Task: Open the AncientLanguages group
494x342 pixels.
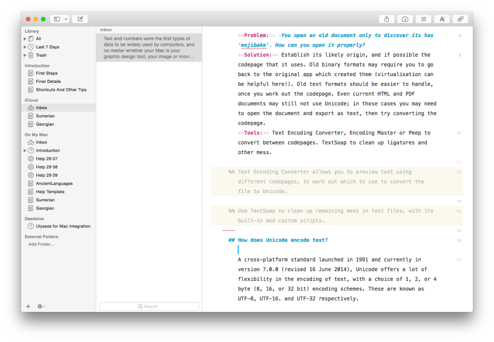Action: (54, 184)
